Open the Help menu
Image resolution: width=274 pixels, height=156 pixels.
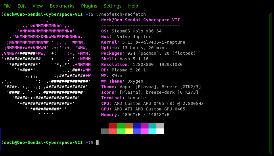pos(133,6)
